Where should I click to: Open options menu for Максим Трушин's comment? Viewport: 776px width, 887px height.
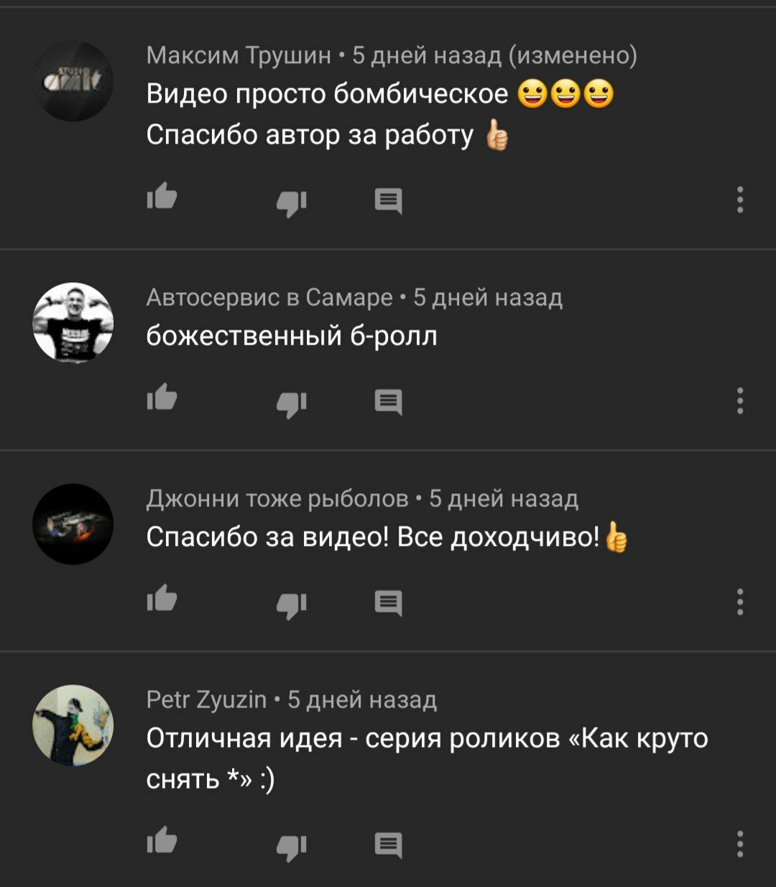click(740, 200)
